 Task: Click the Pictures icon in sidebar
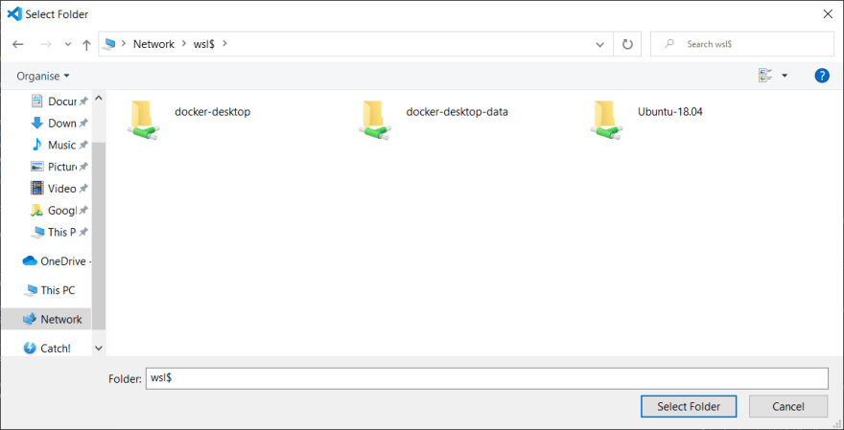(x=36, y=167)
